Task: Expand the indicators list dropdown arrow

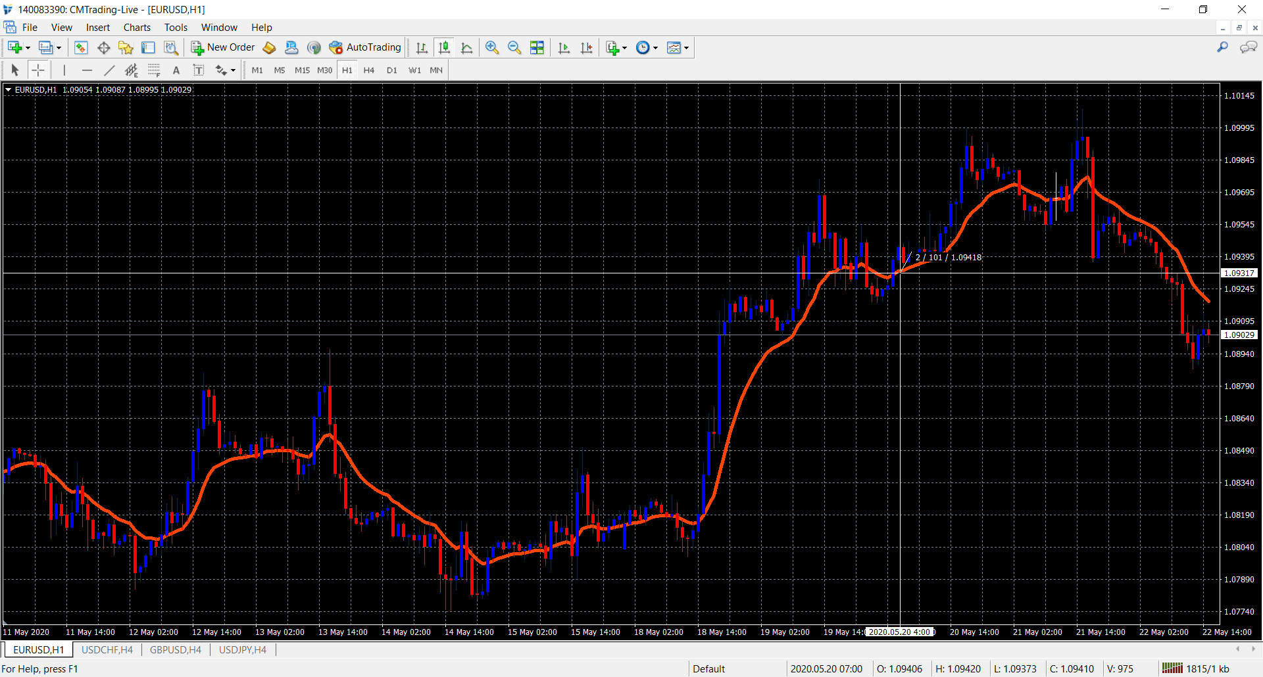Action: coord(624,48)
